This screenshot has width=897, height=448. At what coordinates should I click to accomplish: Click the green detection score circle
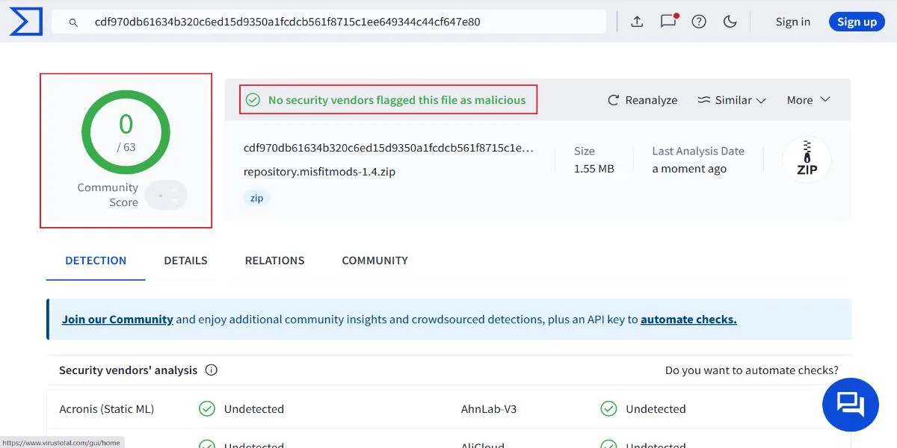click(126, 133)
